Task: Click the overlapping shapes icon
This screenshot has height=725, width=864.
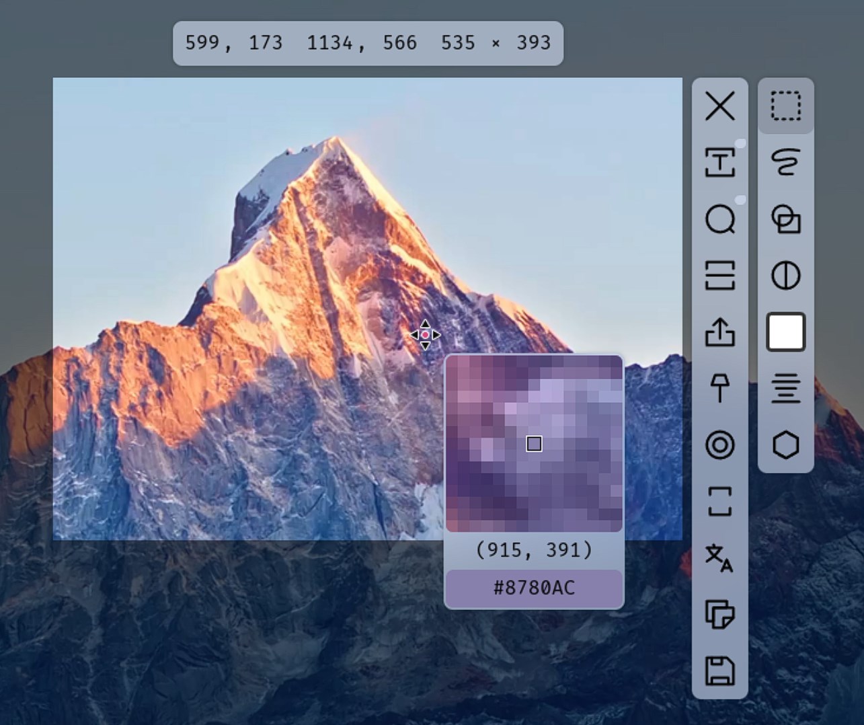Action: click(x=785, y=219)
